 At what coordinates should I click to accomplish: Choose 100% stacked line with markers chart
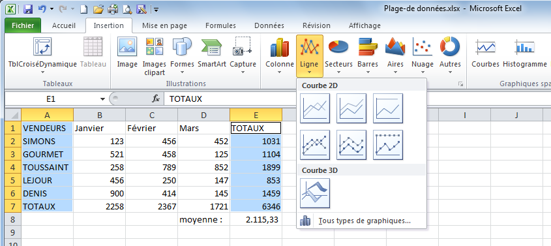tap(388, 145)
